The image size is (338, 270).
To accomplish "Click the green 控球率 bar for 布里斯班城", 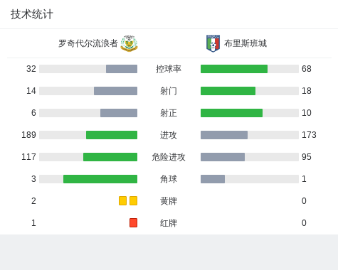I will [234, 69].
